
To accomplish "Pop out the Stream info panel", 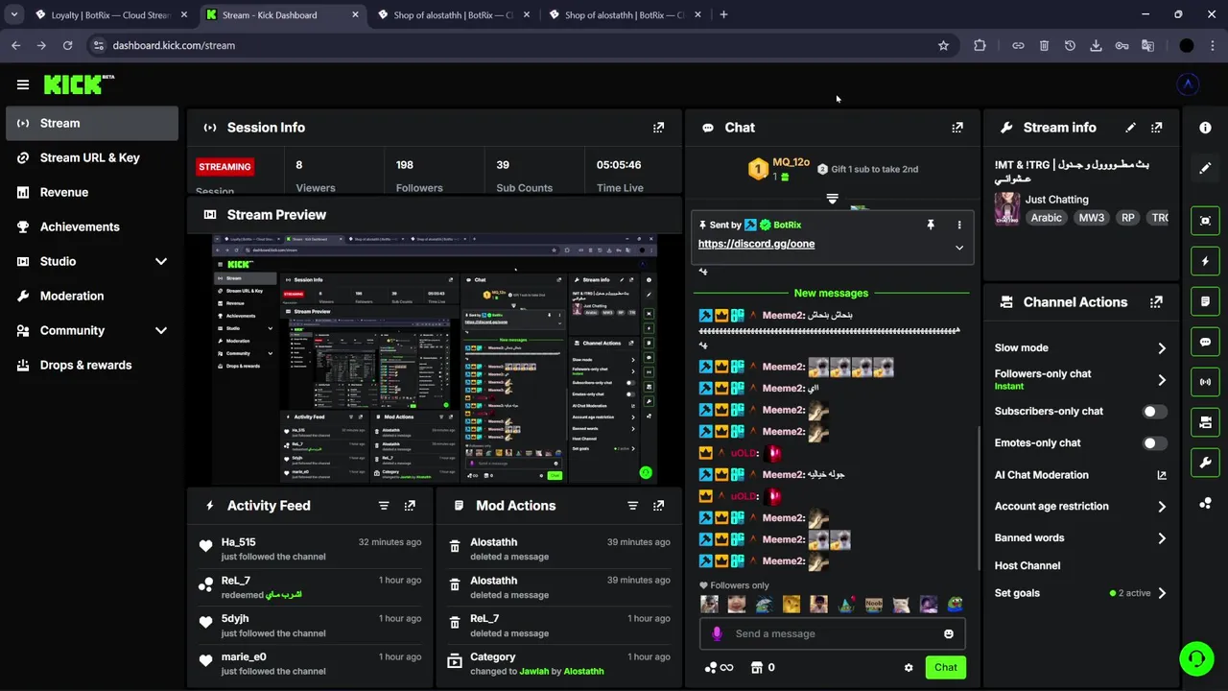I will pyautogui.click(x=1156, y=128).
